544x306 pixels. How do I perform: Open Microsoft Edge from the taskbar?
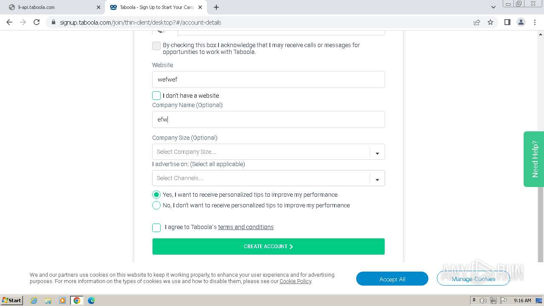tap(91, 300)
